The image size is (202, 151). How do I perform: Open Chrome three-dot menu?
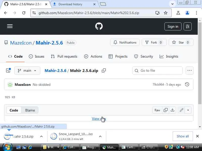pos(196,13)
